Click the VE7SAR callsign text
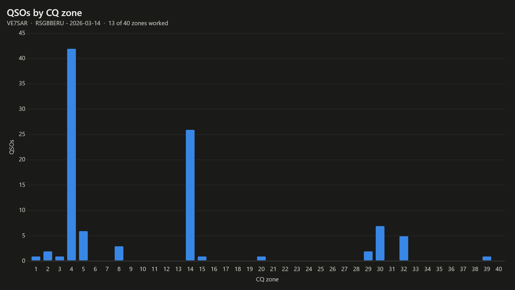This screenshot has height=290, width=515. pos(17,23)
